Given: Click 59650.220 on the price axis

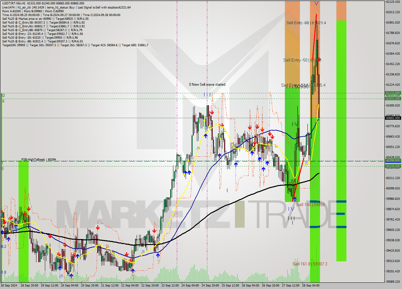Looking at the screenshot, I should point(393,230).
